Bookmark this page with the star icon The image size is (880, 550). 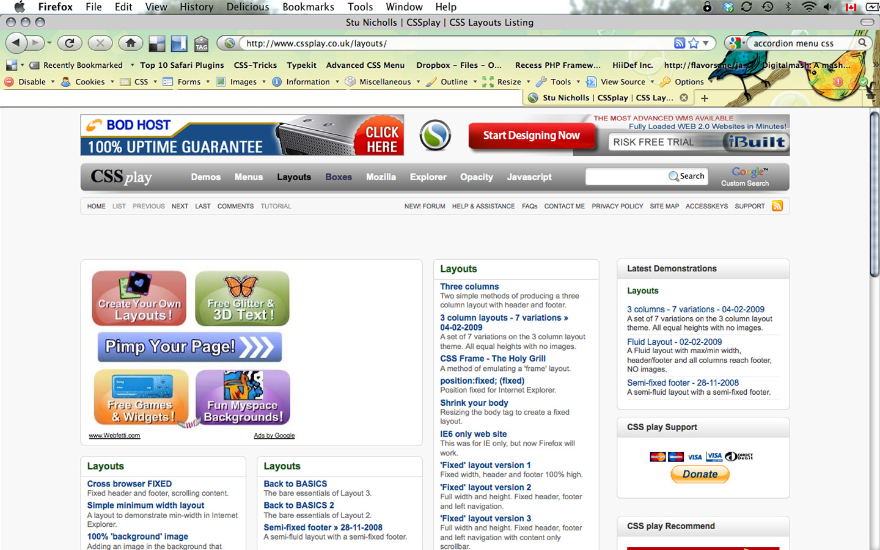pos(694,43)
